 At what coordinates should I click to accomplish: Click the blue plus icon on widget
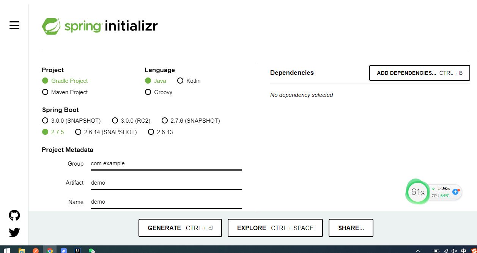point(455,192)
